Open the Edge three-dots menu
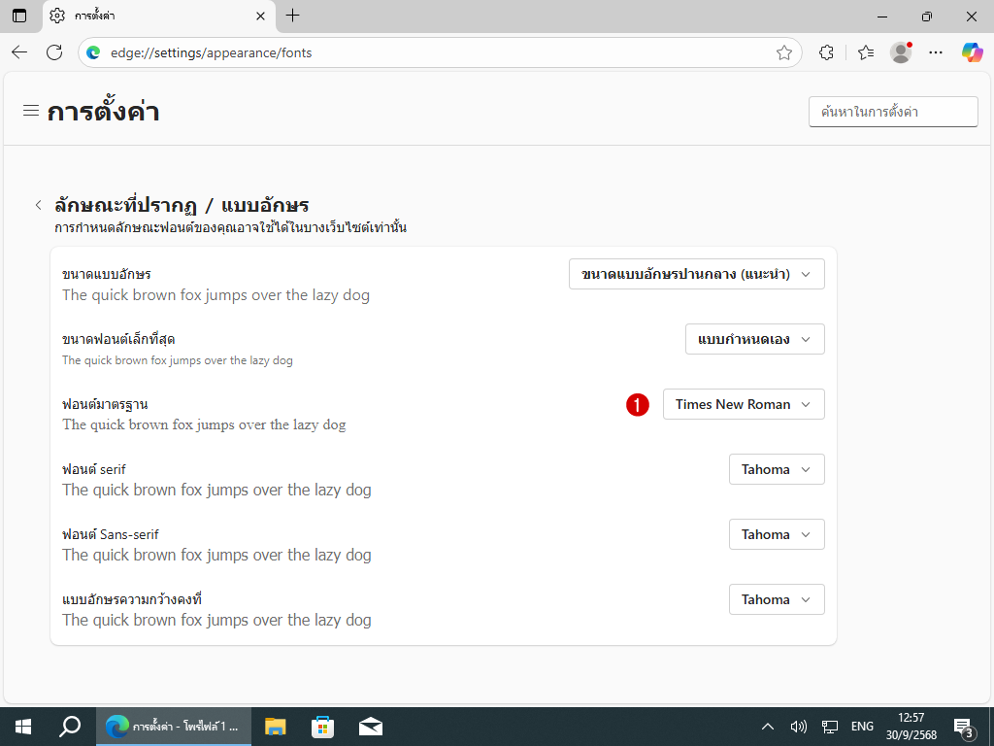The image size is (994, 746). pyautogui.click(x=936, y=52)
